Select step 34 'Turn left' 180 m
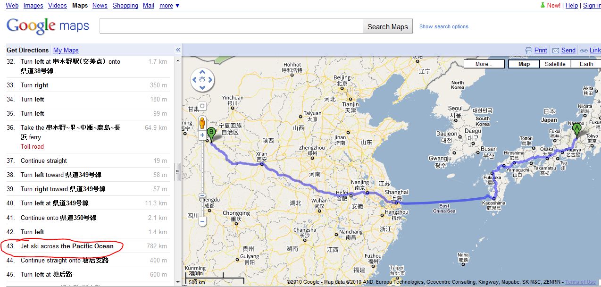 pos(87,100)
